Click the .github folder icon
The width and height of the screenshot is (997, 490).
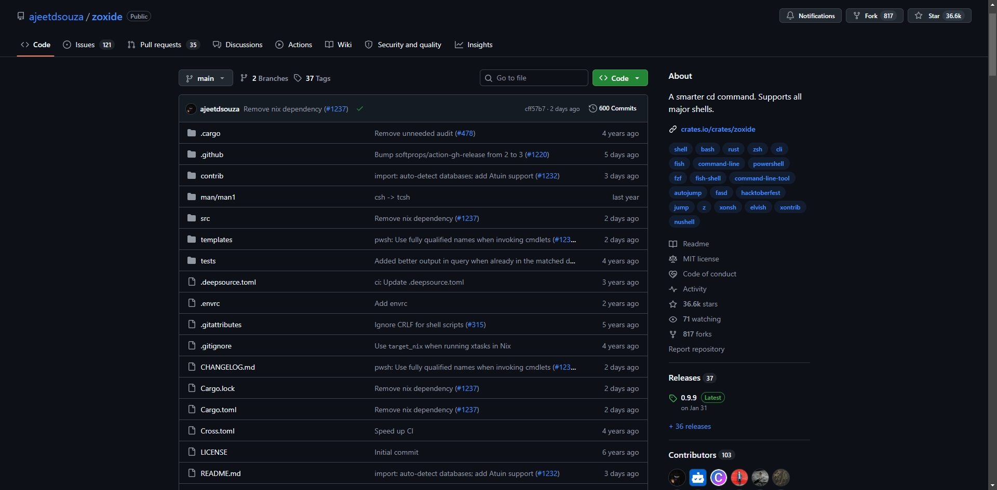click(192, 154)
